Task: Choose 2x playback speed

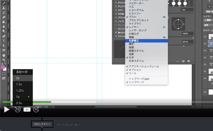Action: click(23, 78)
